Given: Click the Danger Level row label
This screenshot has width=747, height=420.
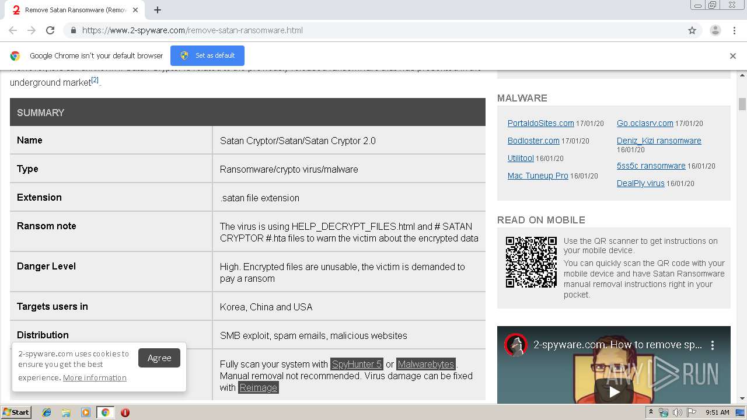Looking at the screenshot, I should (47, 266).
